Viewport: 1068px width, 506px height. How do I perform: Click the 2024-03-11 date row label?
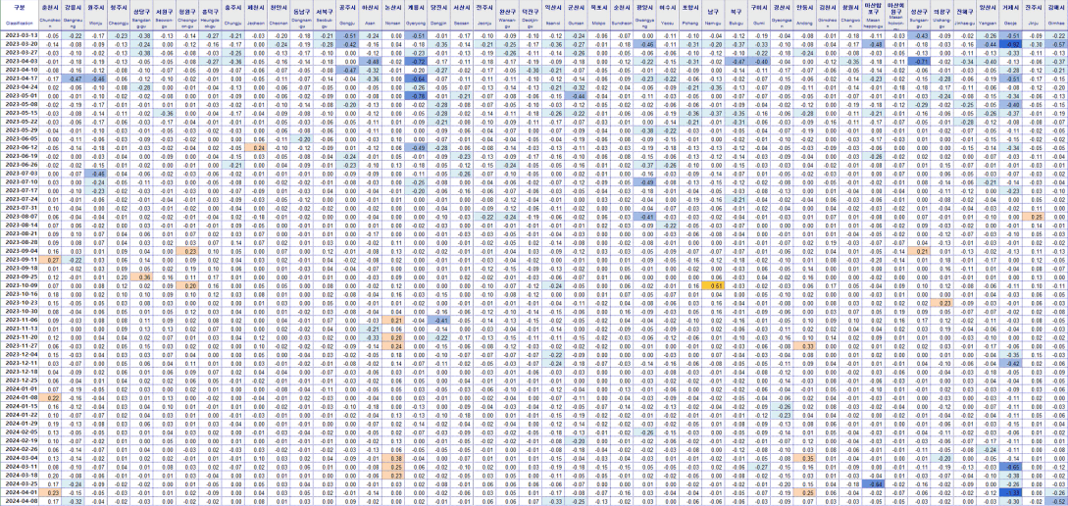pyautogui.click(x=20, y=467)
